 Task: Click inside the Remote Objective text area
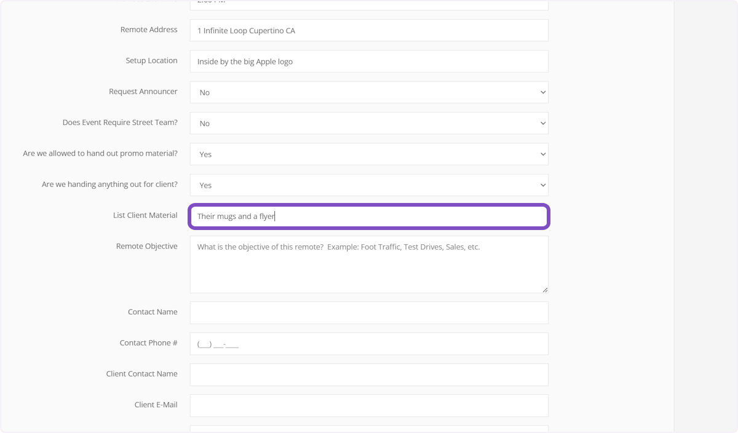(x=368, y=264)
